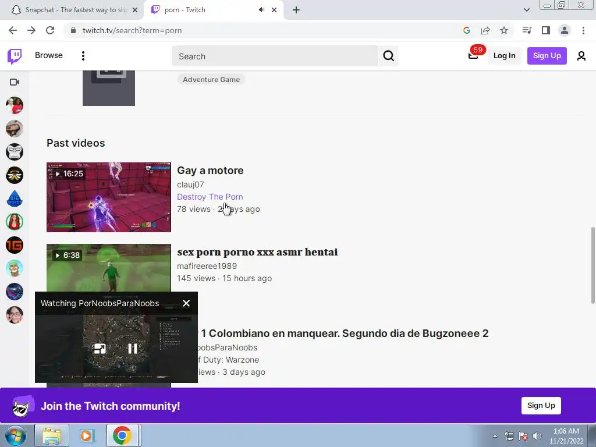Click the Google icon in address bar

coord(467,30)
